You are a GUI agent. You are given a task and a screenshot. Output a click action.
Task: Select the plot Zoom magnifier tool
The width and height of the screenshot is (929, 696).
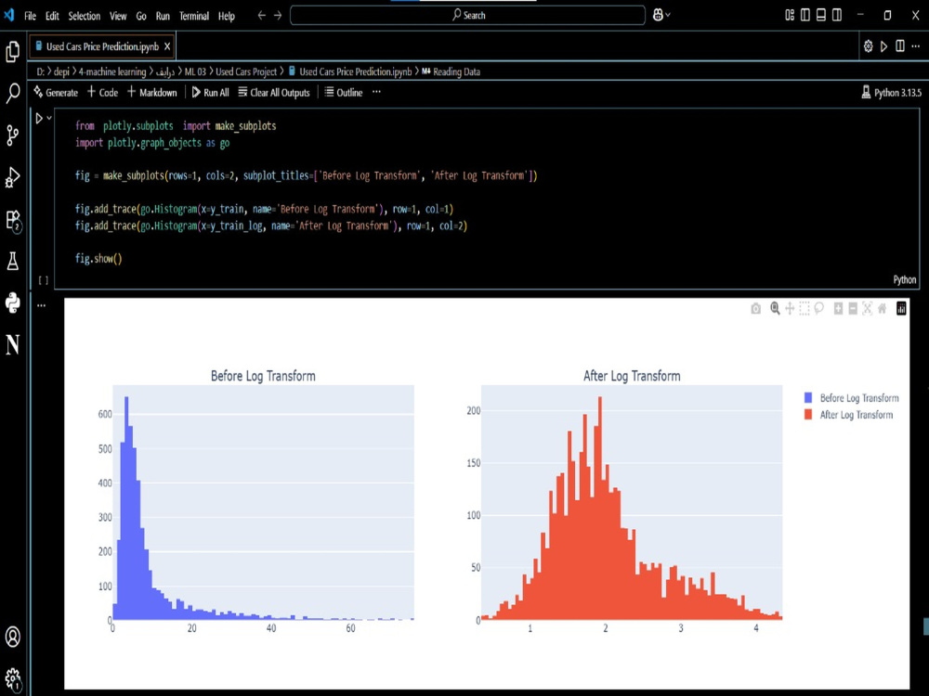tap(775, 308)
